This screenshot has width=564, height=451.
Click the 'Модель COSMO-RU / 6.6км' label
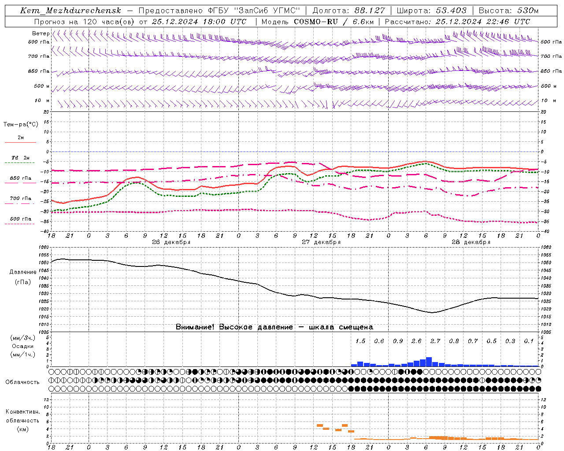pos(318,22)
